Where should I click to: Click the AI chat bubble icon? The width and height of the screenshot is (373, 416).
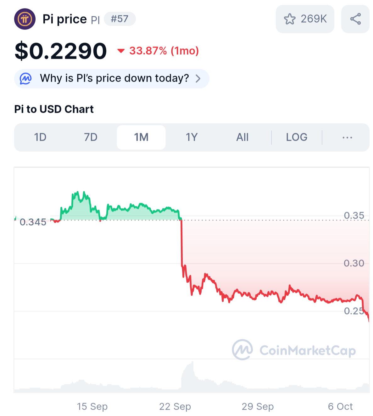pyautogui.click(x=26, y=79)
